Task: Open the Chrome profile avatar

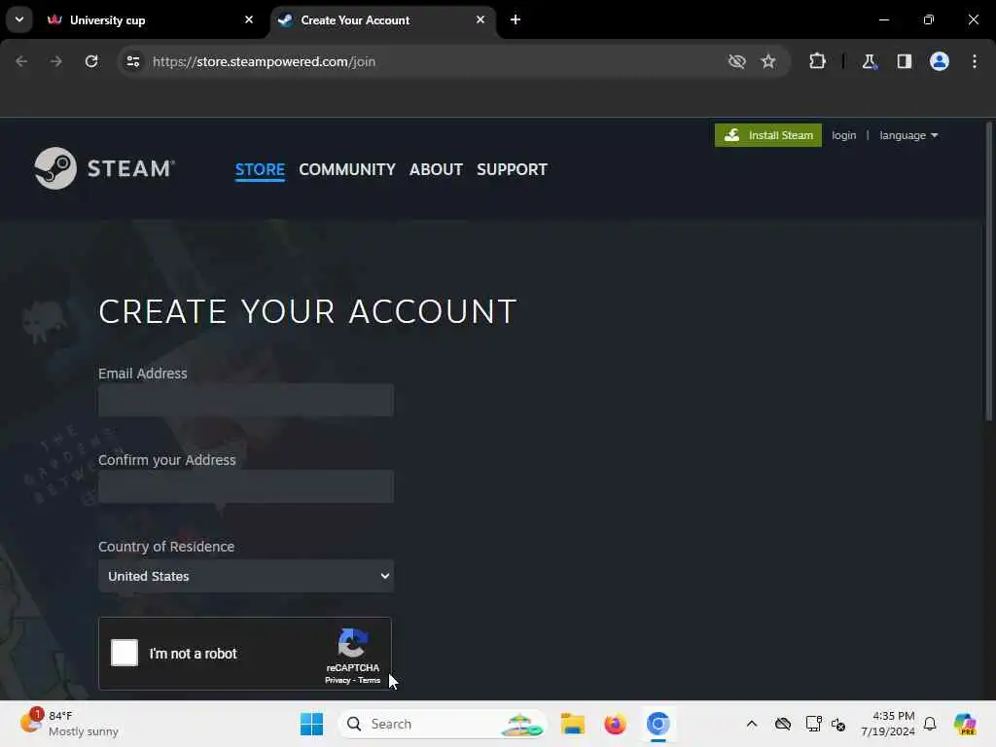Action: (940, 61)
